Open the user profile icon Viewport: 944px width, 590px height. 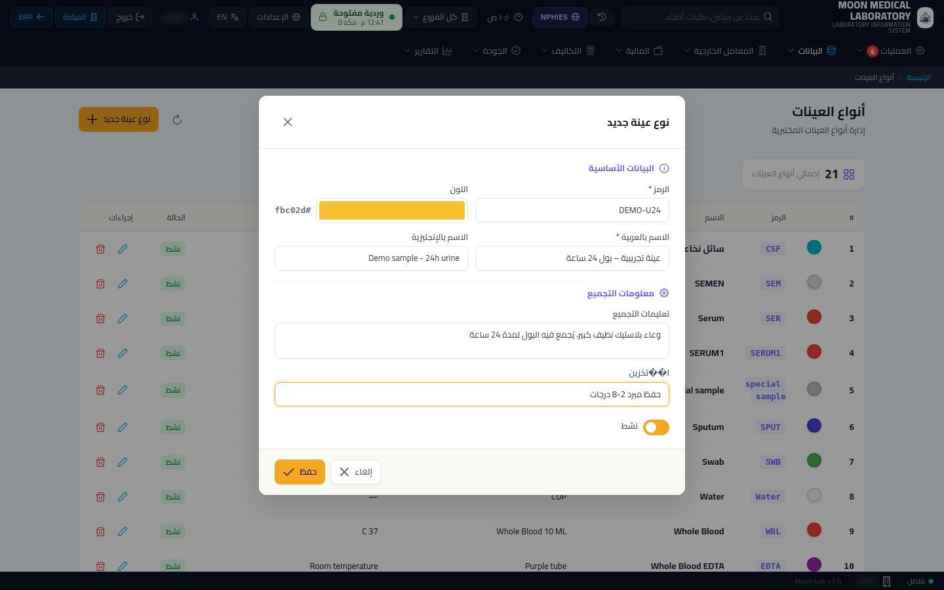(194, 17)
